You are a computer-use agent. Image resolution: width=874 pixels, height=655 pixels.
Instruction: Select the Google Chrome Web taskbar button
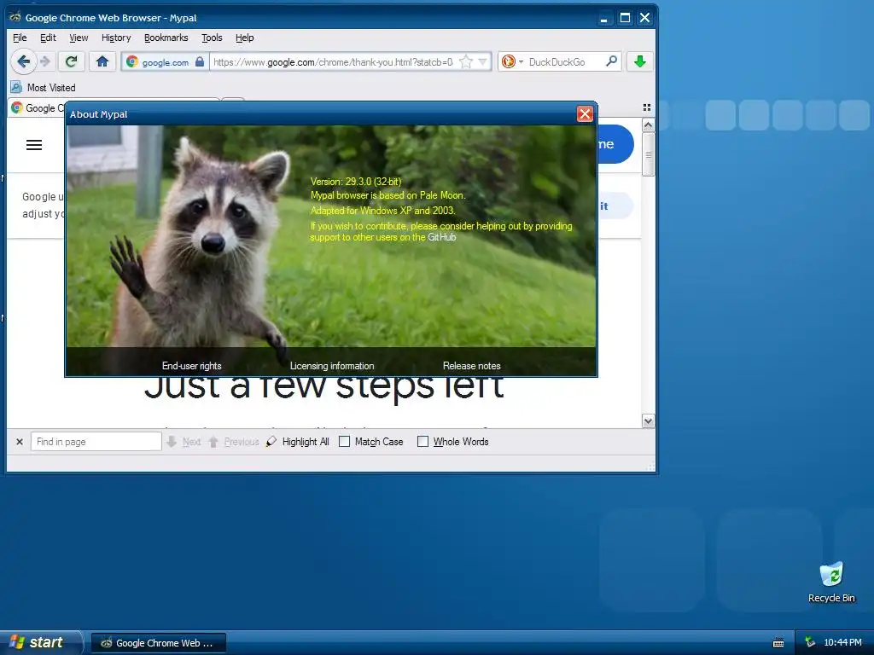pos(158,643)
